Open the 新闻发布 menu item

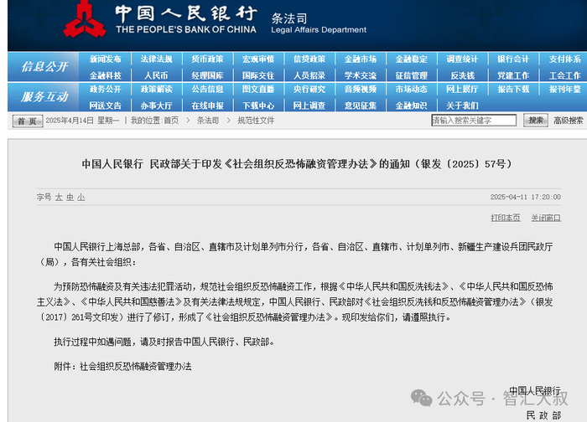(x=105, y=59)
